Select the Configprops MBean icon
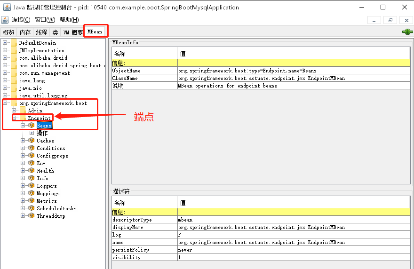The height and width of the screenshot is (269, 414). [32, 156]
